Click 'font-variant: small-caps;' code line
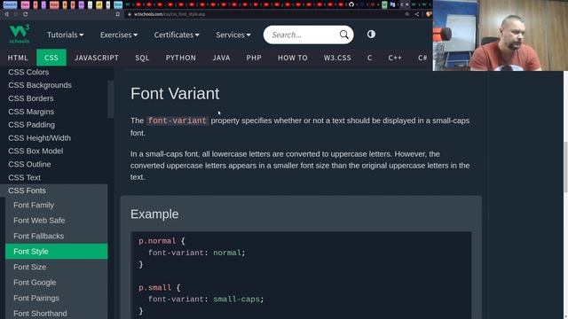The height and width of the screenshot is (319, 568). pyautogui.click(x=206, y=300)
